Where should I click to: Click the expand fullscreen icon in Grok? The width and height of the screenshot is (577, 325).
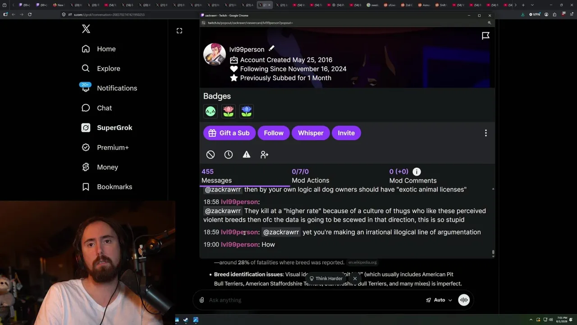coord(179,31)
